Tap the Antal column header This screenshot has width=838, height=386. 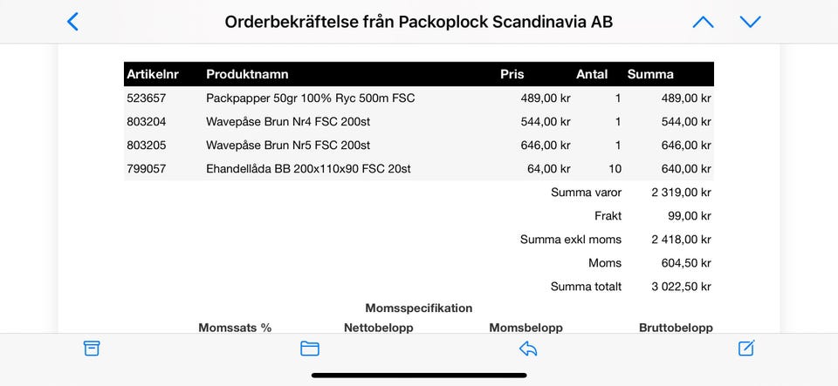point(593,74)
